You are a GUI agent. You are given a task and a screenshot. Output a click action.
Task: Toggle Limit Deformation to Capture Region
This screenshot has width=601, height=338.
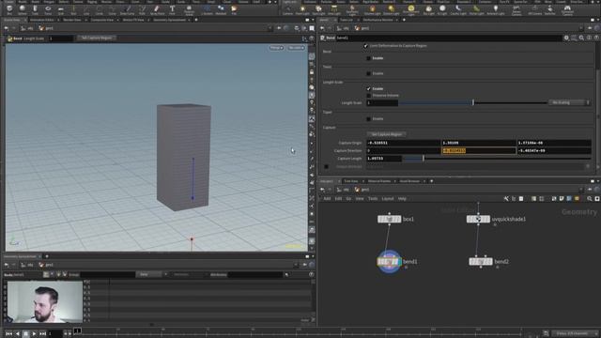(365, 46)
